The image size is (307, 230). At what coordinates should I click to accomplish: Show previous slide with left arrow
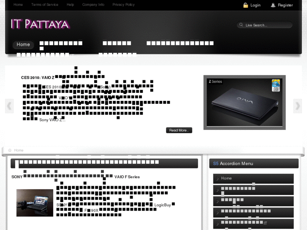pyautogui.click(x=9, y=106)
